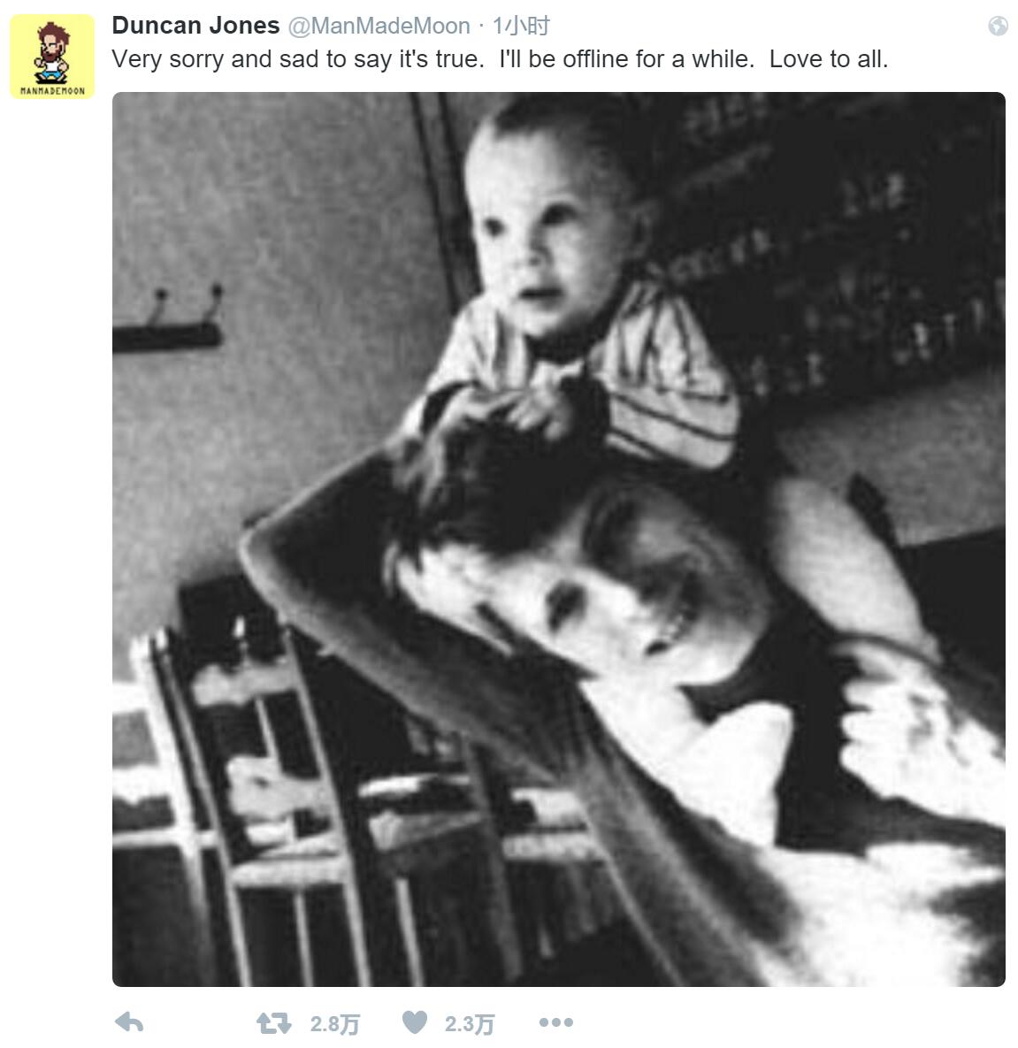This screenshot has width=1018, height=1048.
Task: Click the wall coat hooks in photo
Action: tap(167, 321)
